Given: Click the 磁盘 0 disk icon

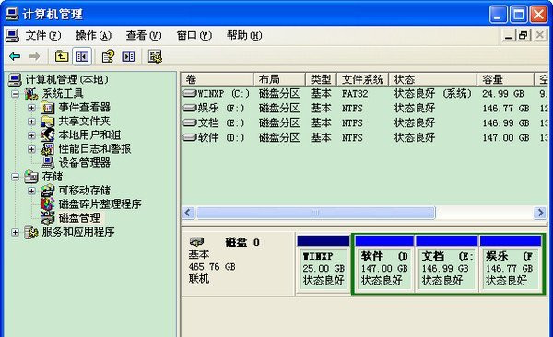Looking at the screenshot, I should [x=197, y=242].
